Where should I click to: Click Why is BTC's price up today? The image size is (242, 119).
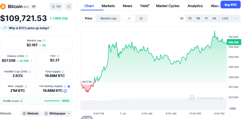pyautogui.click(x=26, y=28)
